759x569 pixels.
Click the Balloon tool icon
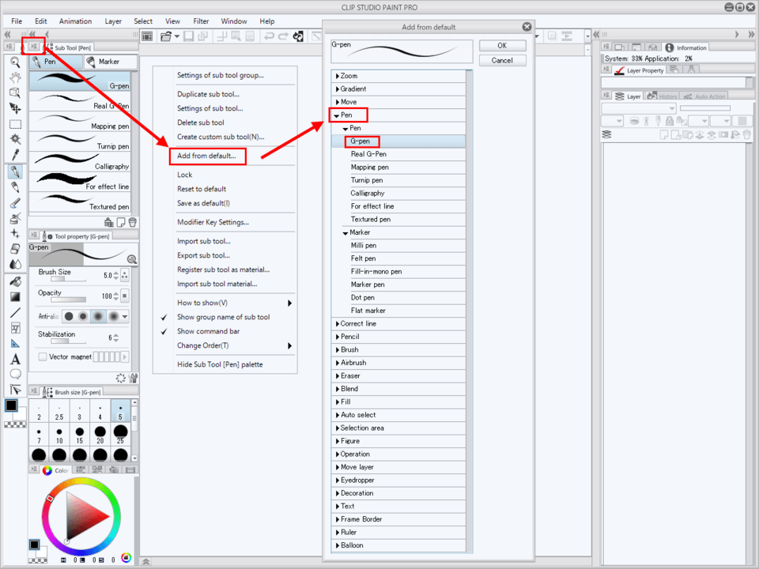pyautogui.click(x=15, y=374)
